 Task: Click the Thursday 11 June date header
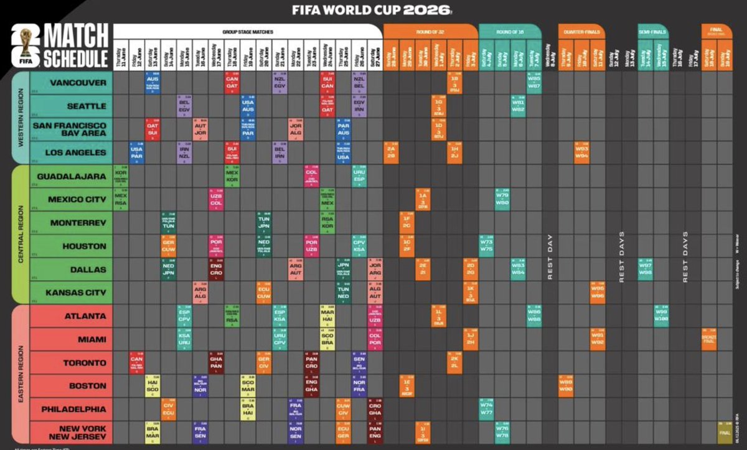121,54
